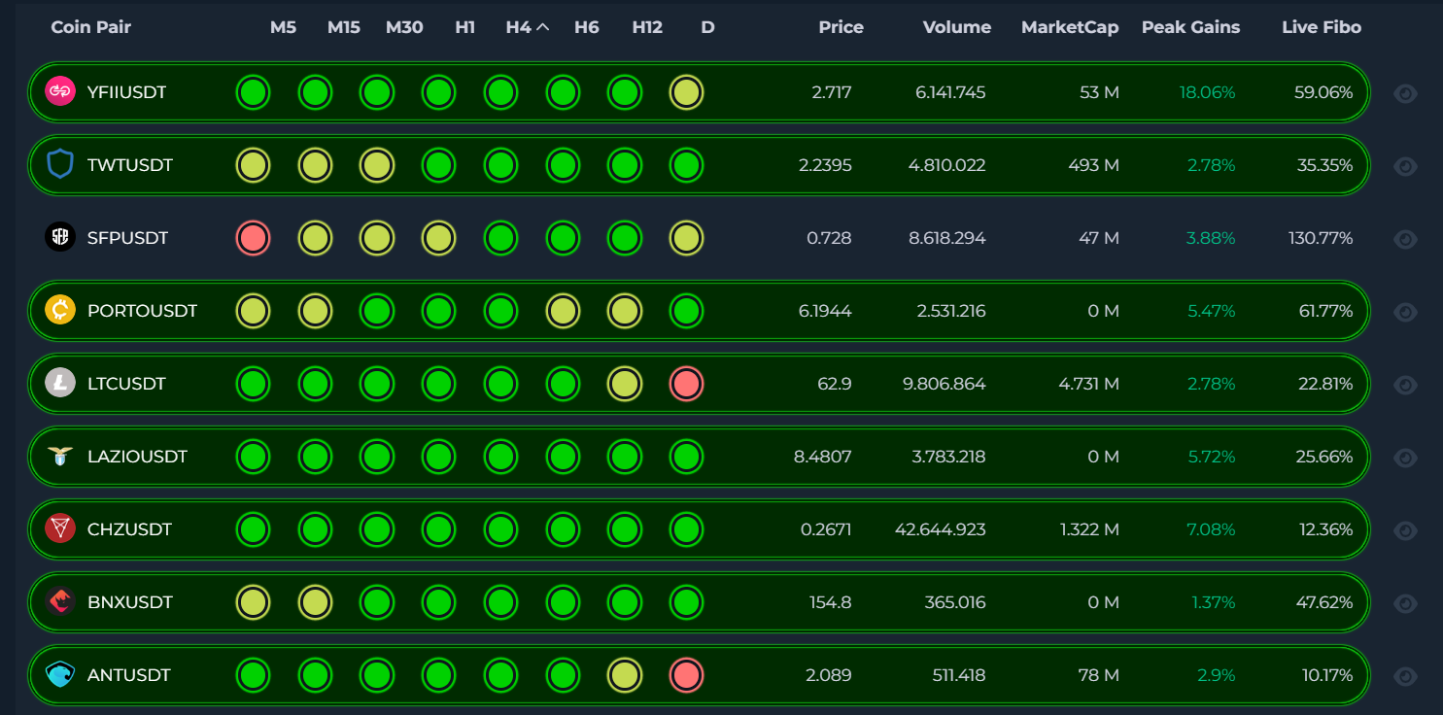Viewport: 1443px width, 715px height.
Task: Click the green D indicator for LAZIOUSDT
Action: pyautogui.click(x=686, y=457)
